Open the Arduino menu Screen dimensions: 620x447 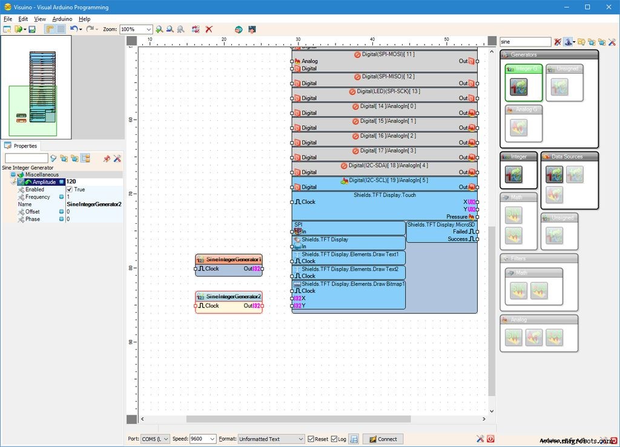coord(62,19)
